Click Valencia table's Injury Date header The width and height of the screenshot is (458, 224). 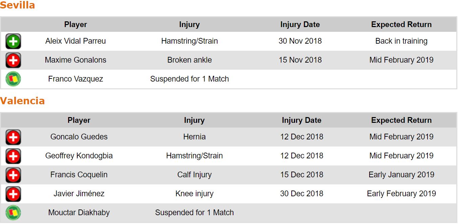tap(301, 120)
